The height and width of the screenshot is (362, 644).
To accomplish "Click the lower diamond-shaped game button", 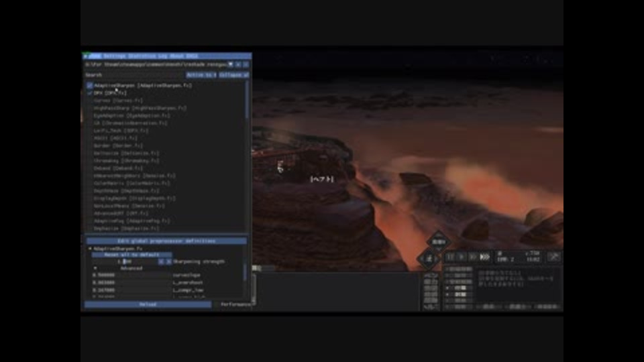I will 429,259.
